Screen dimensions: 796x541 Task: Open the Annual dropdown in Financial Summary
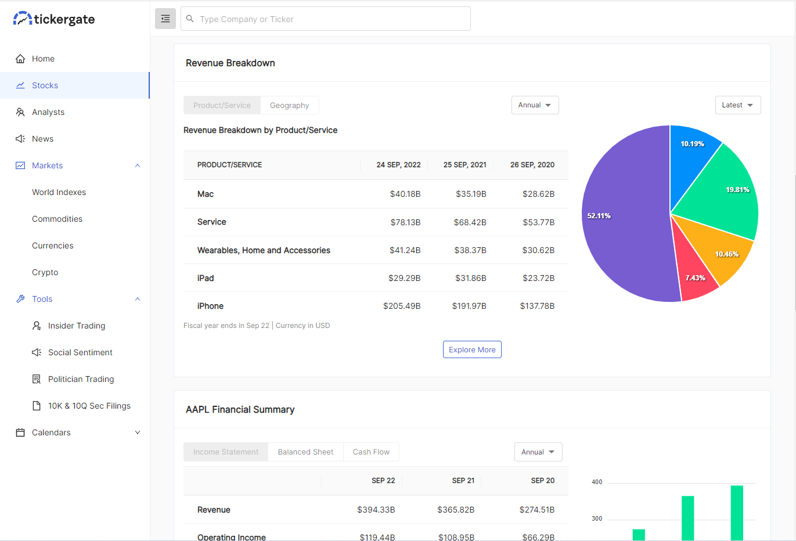pyautogui.click(x=538, y=452)
